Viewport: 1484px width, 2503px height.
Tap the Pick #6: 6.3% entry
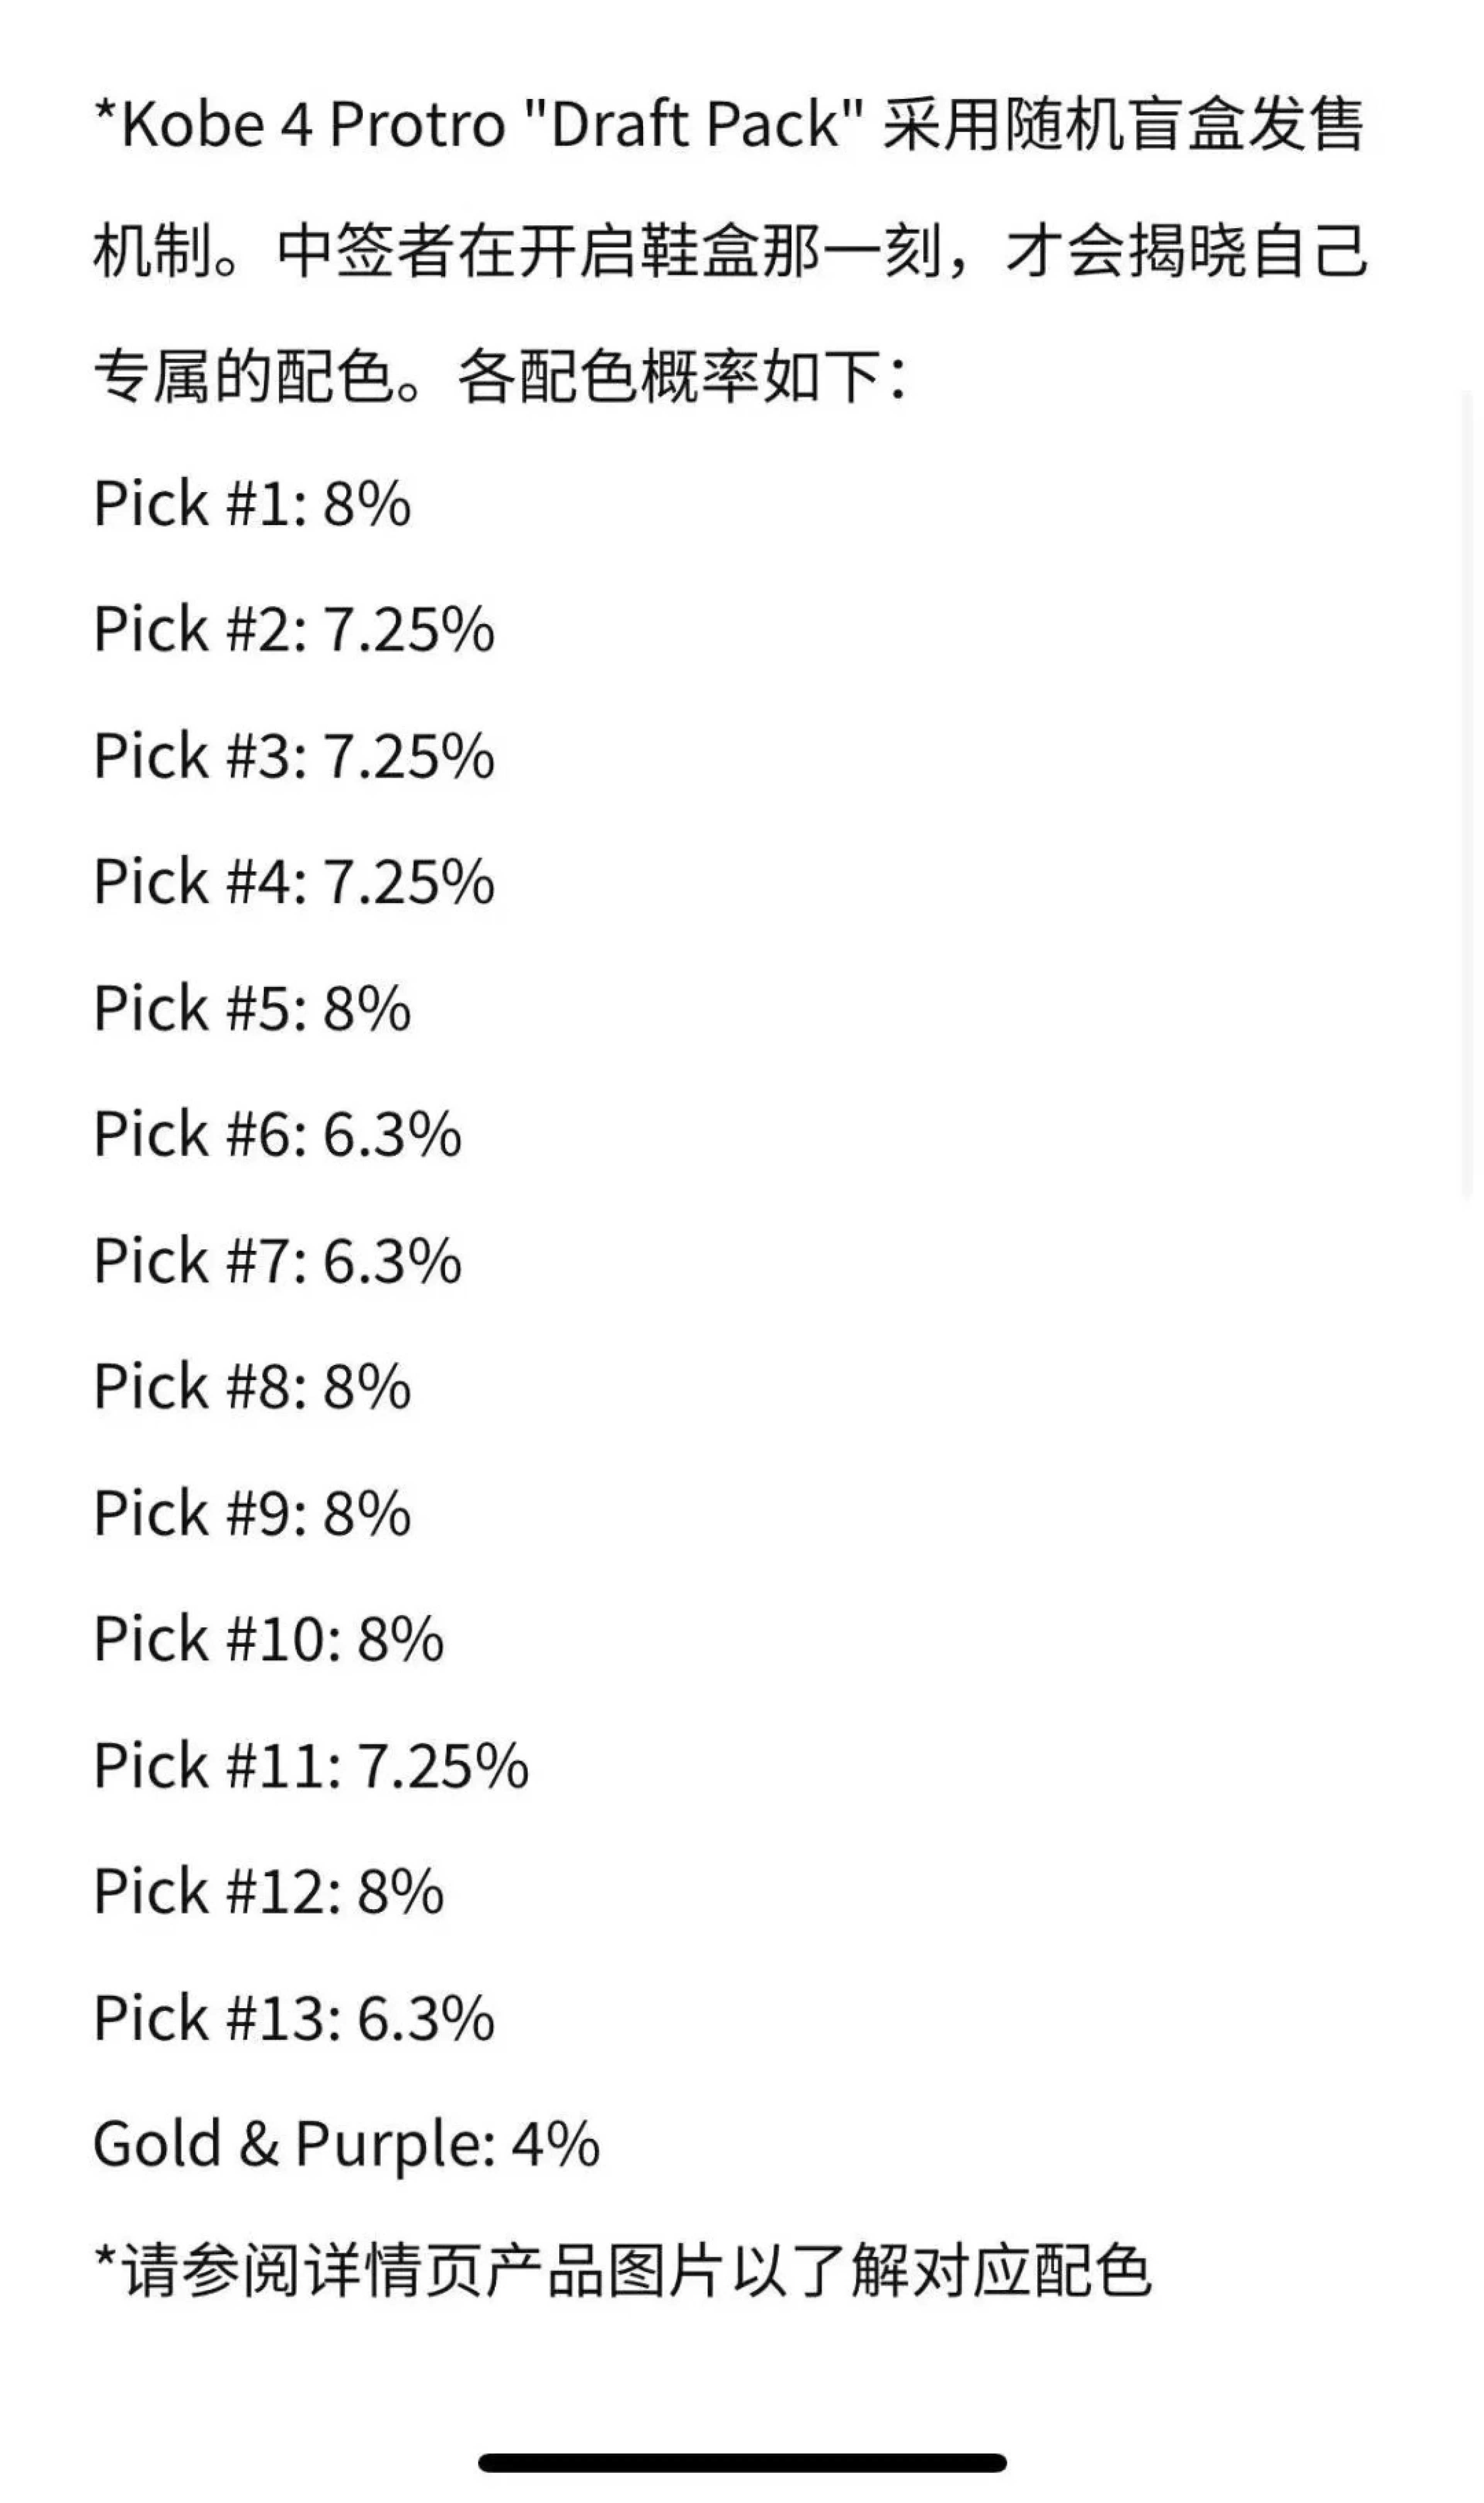(x=277, y=1134)
